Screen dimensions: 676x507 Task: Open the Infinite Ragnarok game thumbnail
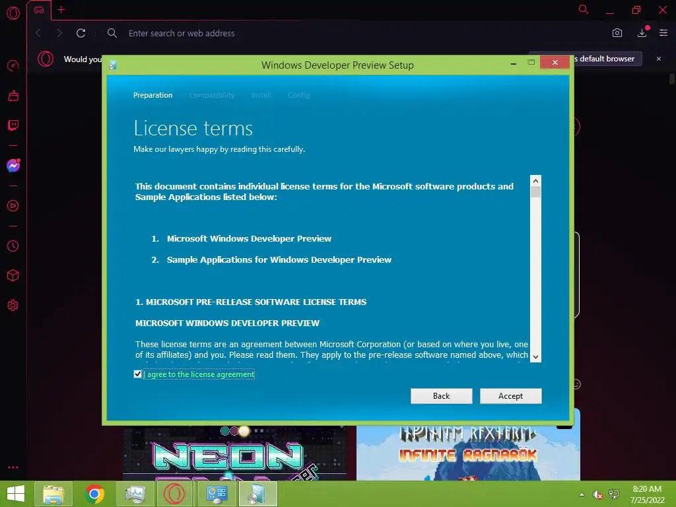468,453
